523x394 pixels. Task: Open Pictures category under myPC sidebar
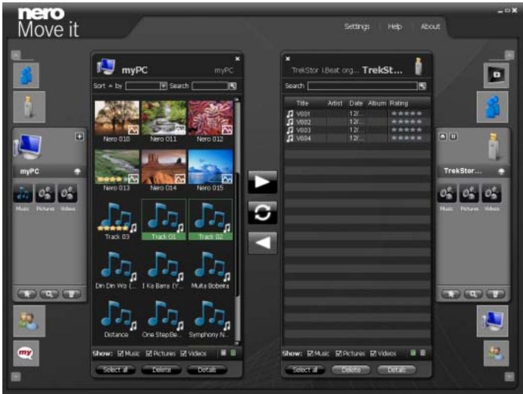pos(45,193)
